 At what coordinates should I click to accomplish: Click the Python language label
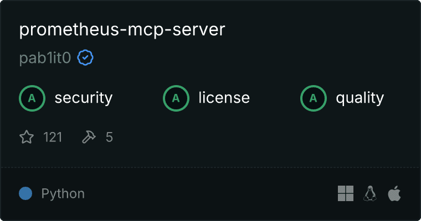63,194
